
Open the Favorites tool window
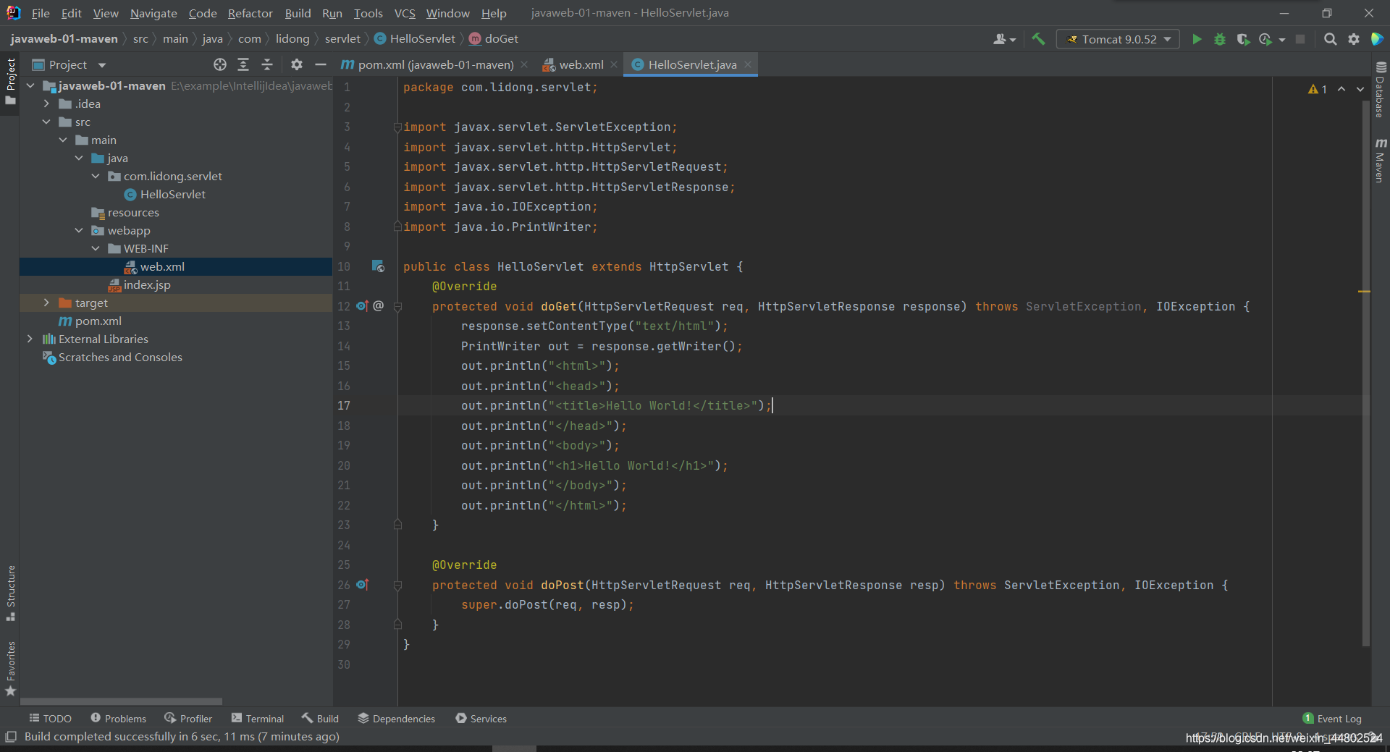pos(10,668)
